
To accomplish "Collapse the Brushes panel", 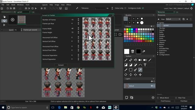I will coord(153,15).
